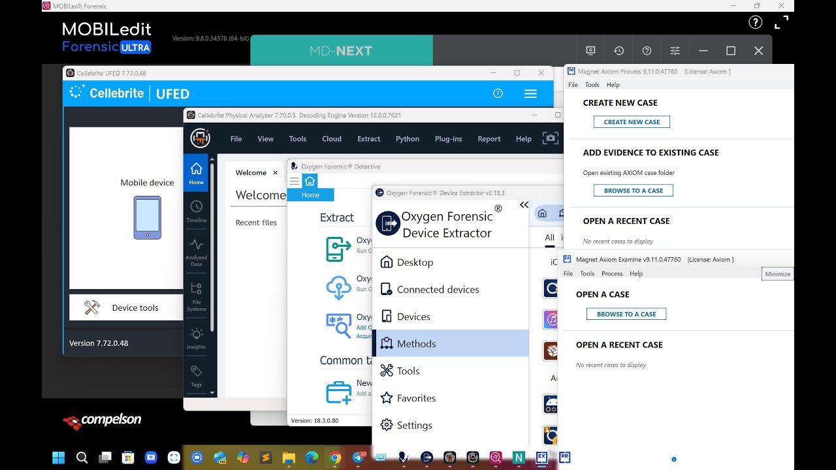
Task: Select Home in Physical Analyzer sidebar
Action: click(x=196, y=173)
